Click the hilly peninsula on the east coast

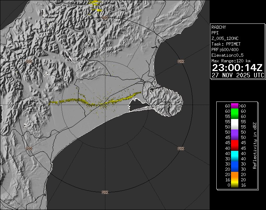pos(163,101)
